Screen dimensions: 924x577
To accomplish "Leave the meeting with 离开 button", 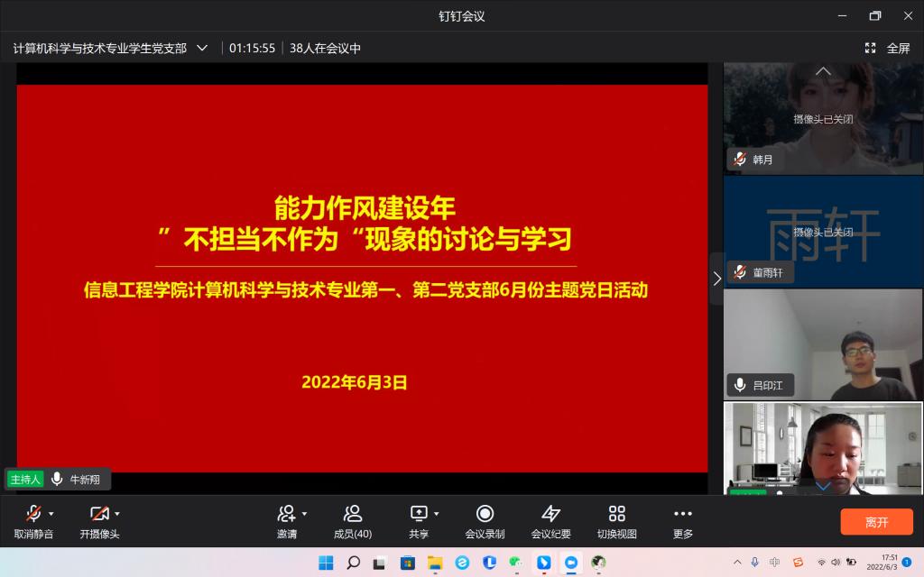I will pyautogui.click(x=876, y=522).
